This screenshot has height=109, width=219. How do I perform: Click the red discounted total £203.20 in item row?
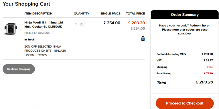pyautogui.click(x=136, y=23)
